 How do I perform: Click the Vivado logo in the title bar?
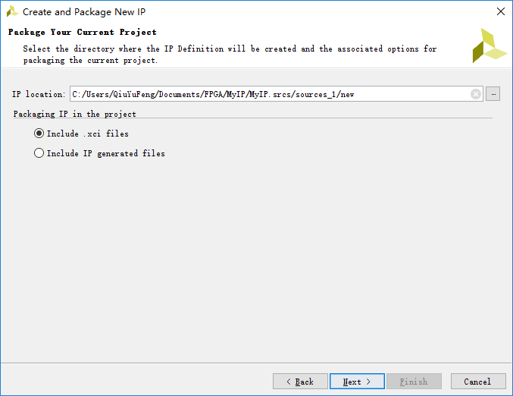[x=12, y=12]
